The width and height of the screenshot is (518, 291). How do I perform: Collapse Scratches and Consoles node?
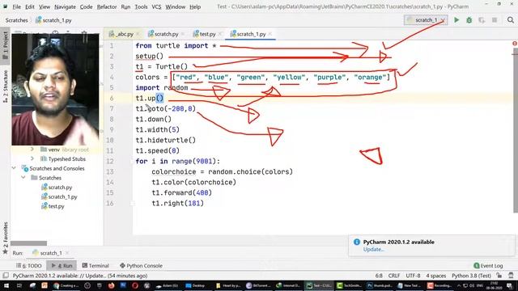(x=14, y=168)
